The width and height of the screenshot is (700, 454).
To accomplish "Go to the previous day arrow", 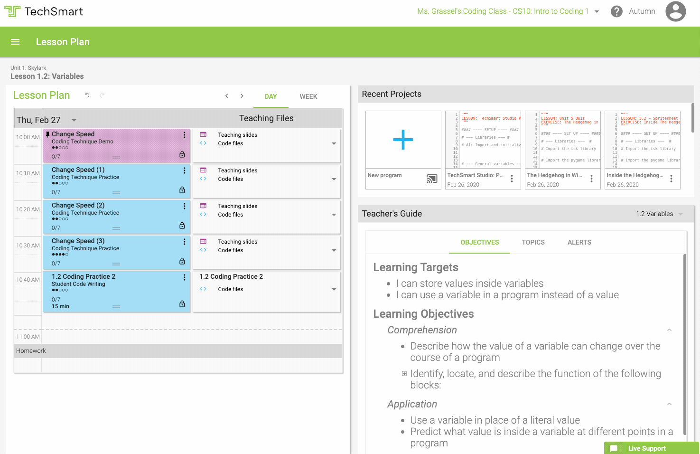I will click(227, 96).
